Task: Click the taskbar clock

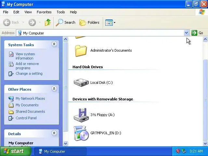Action: (x=196, y=151)
